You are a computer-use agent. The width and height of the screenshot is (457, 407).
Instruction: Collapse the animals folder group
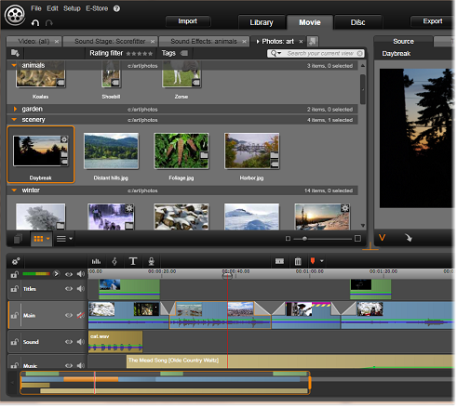pos(14,65)
